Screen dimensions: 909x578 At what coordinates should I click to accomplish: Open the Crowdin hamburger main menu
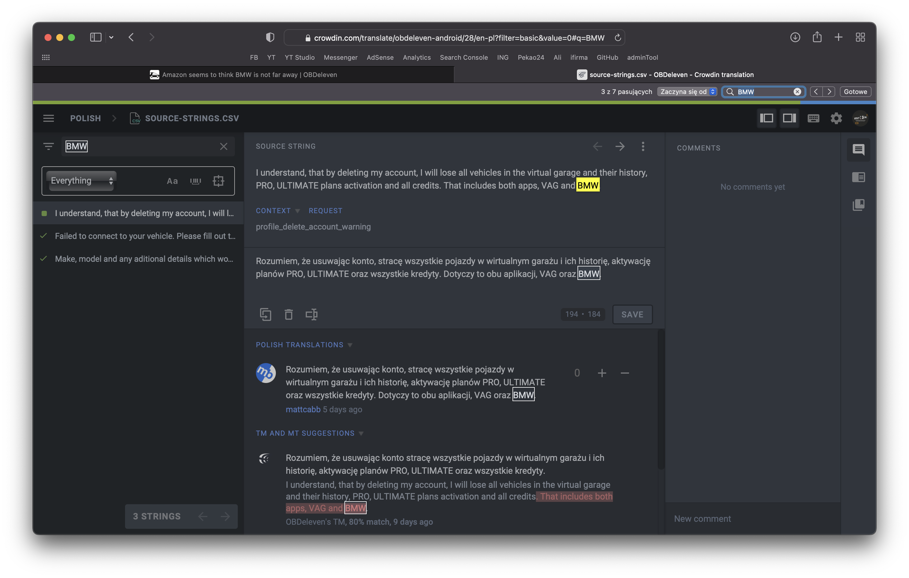(48, 118)
